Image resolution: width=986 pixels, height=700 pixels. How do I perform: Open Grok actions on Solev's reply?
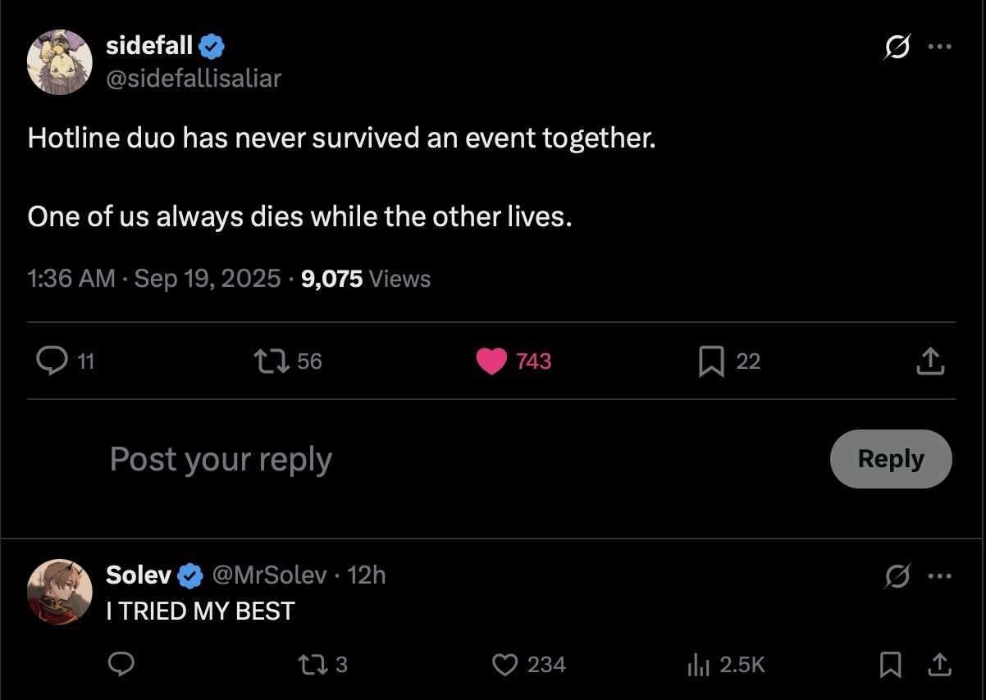tap(897, 576)
